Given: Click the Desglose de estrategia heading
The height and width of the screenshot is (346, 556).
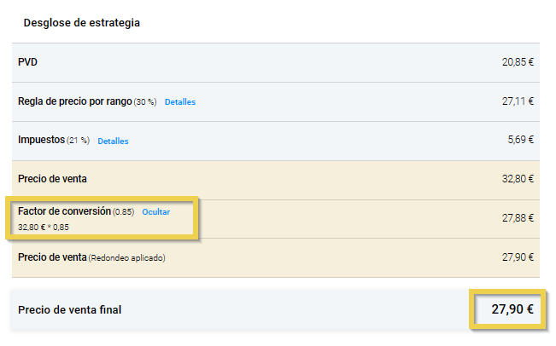Looking at the screenshot, I should tap(82, 23).
